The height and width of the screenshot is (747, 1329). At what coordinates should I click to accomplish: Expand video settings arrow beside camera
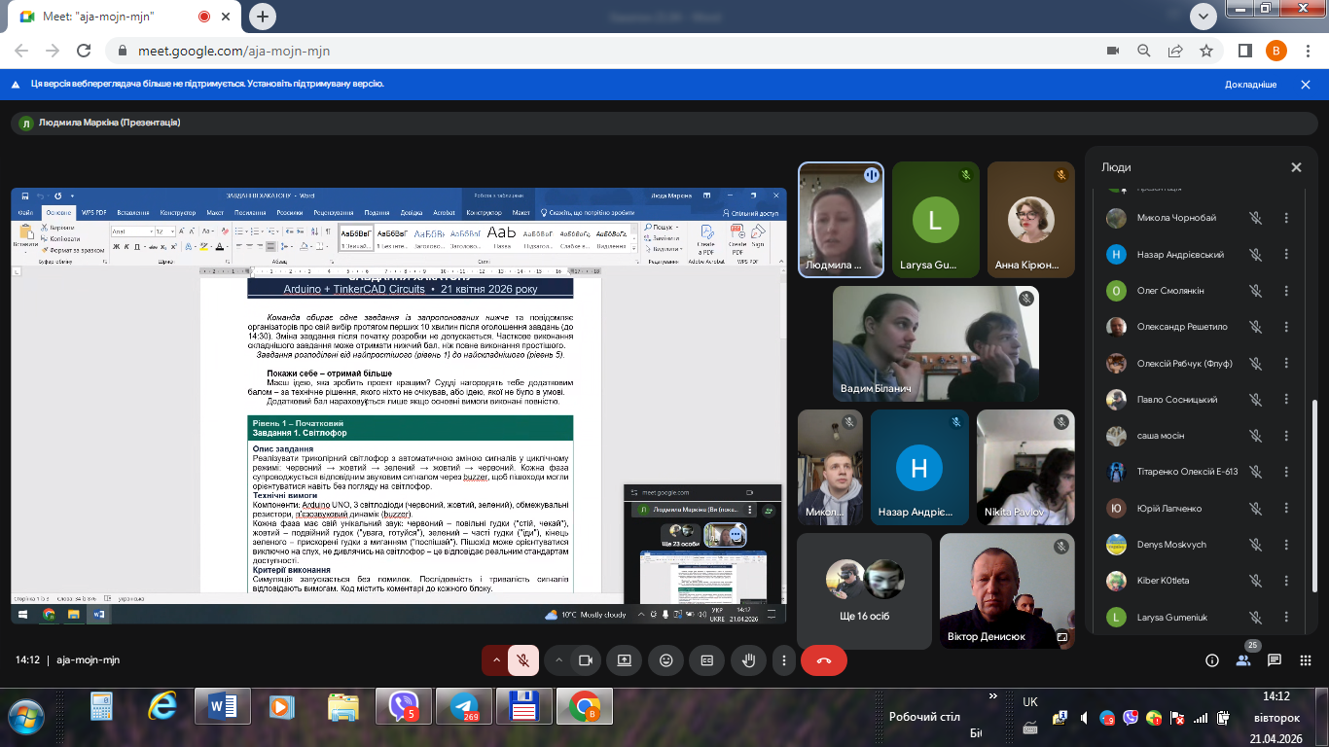pos(558,660)
